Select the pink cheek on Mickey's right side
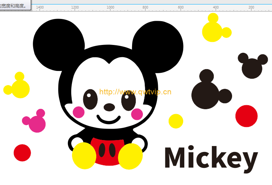This screenshot has width=272, height=185. pyautogui.click(x=137, y=114)
